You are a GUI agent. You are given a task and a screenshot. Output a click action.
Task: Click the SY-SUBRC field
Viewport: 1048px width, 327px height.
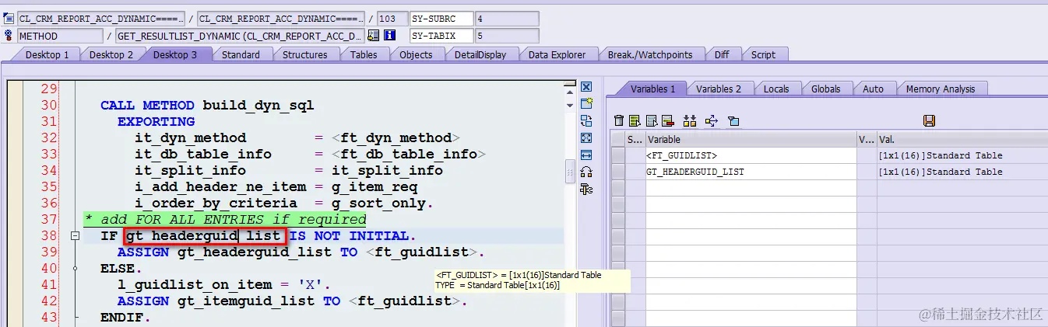coord(441,19)
